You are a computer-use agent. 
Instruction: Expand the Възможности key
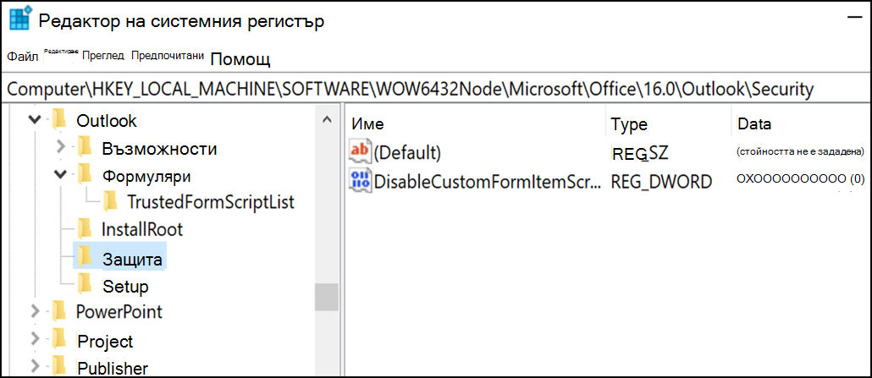coord(62,147)
